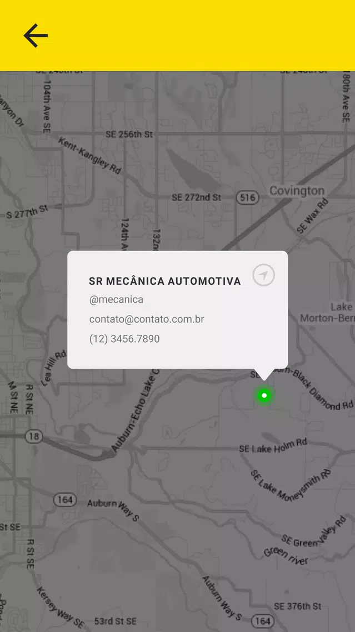Tap SE Lake Holm Rd label

tap(273, 446)
